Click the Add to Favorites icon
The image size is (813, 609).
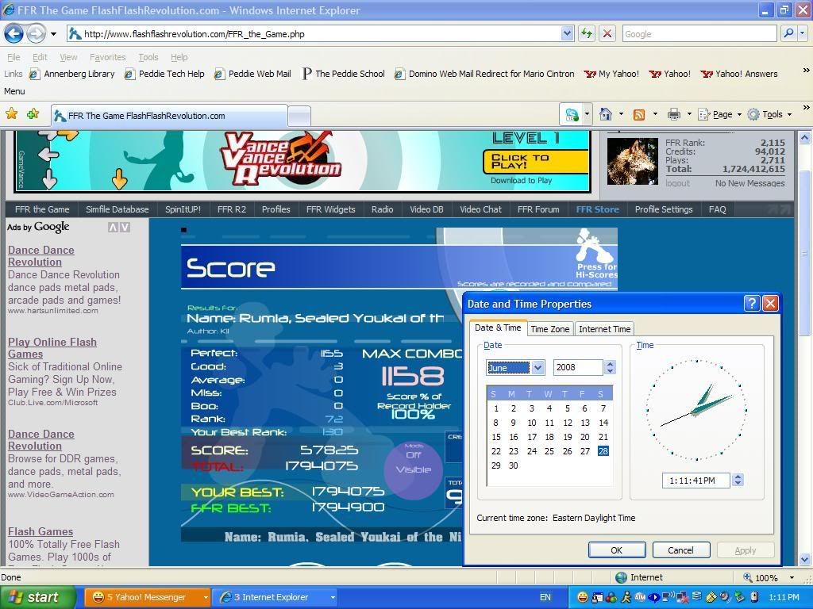point(33,114)
